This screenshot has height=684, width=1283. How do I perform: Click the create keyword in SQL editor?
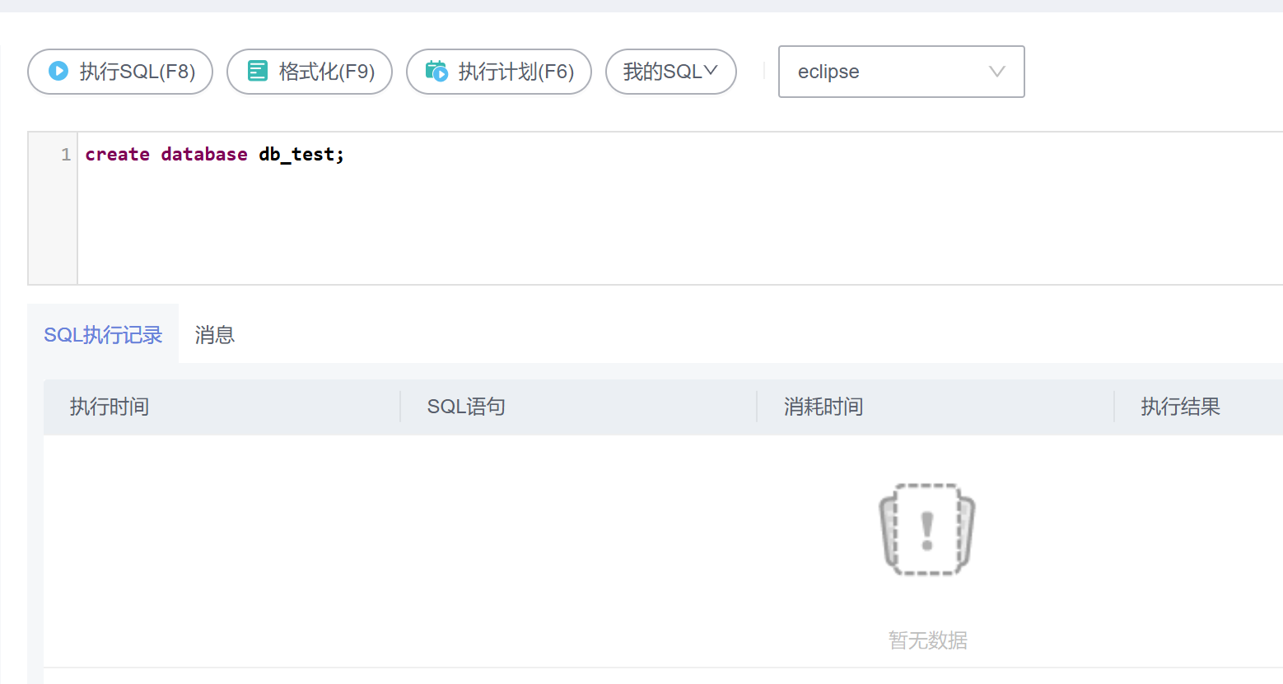[117, 155]
